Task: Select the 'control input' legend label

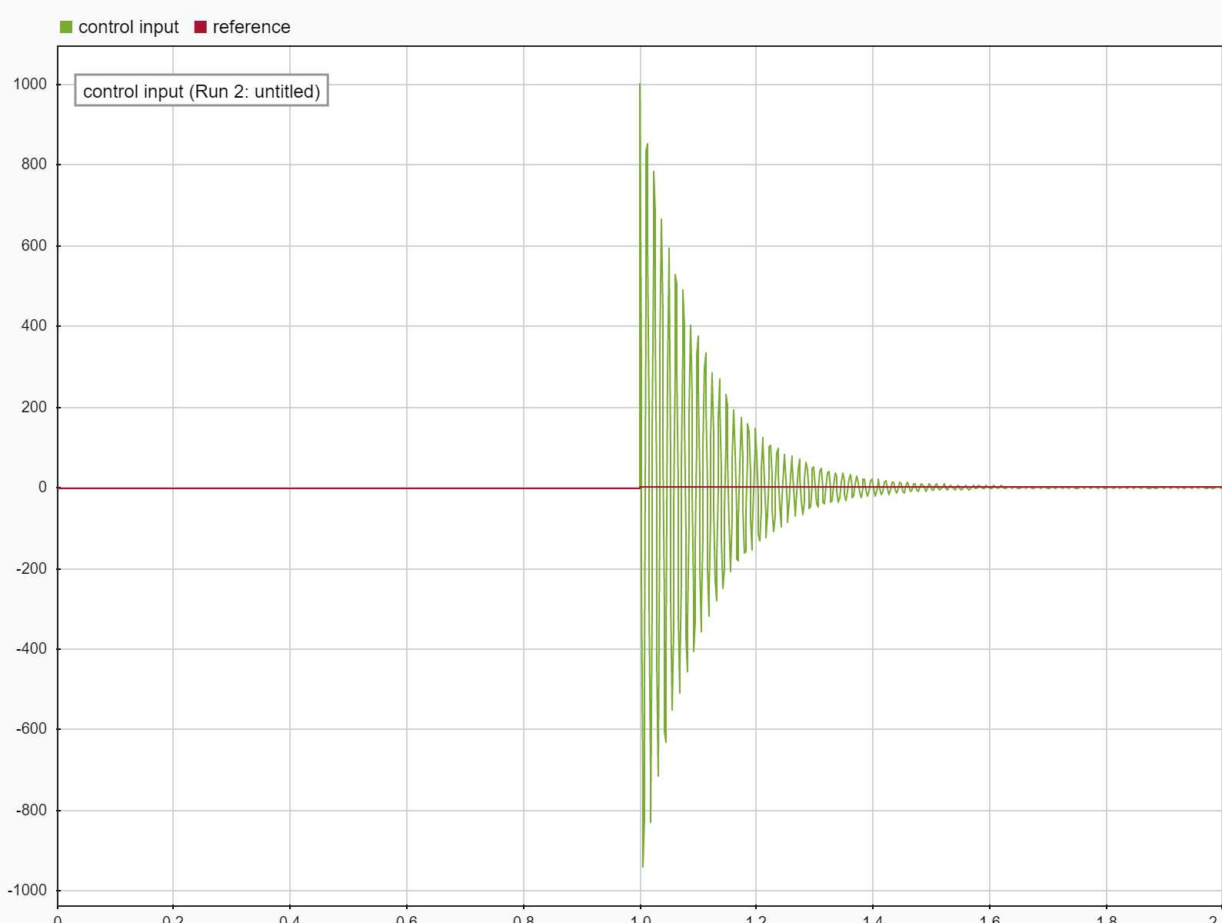Action: coord(128,27)
